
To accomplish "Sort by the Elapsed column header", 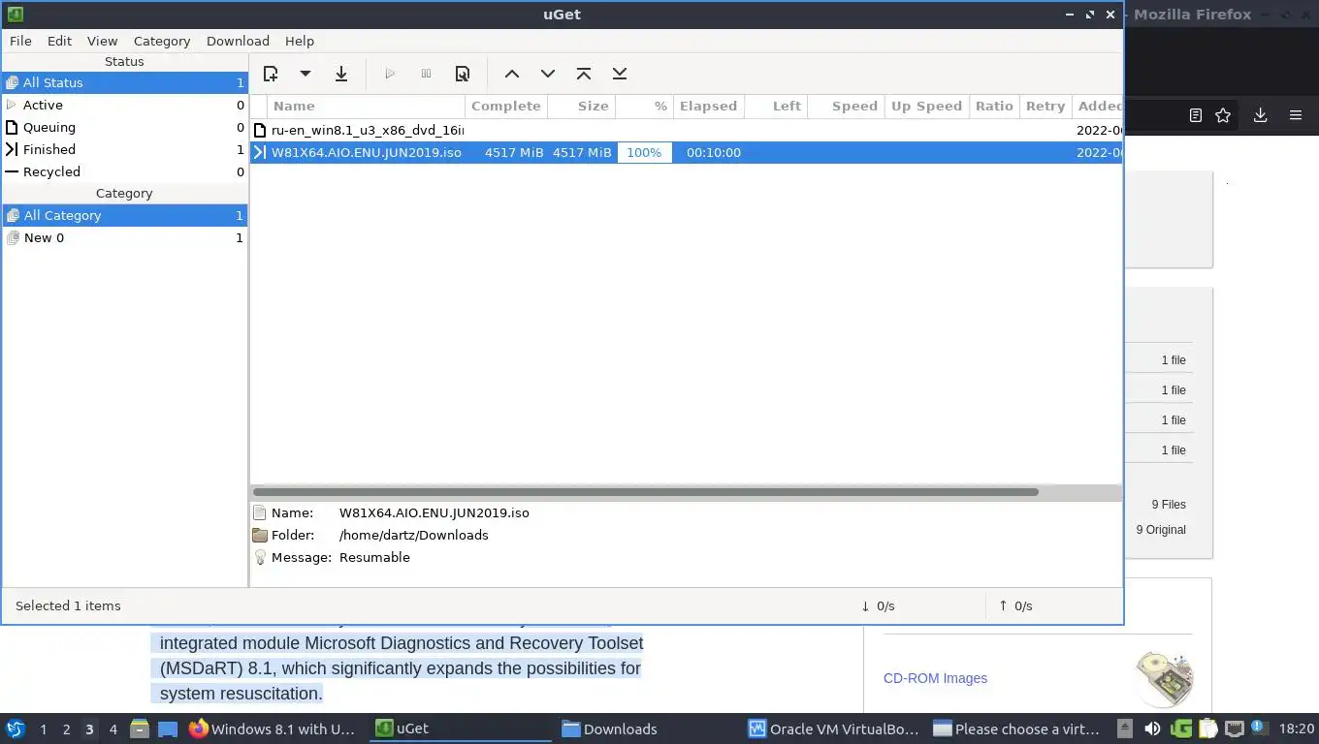I will pyautogui.click(x=709, y=106).
